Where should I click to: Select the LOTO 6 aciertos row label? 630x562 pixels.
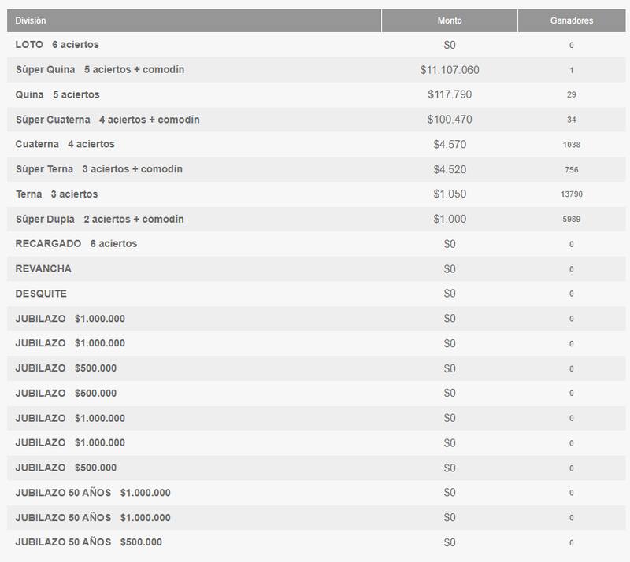pos(57,45)
